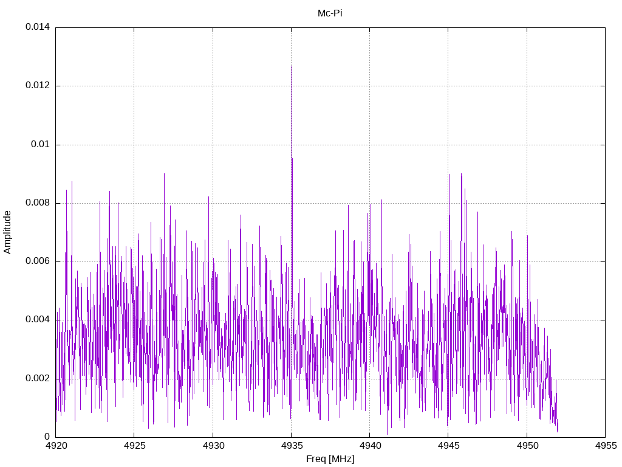This screenshot has width=622, height=467.
Task: Click the Amplitude axis label
Action: [7, 232]
